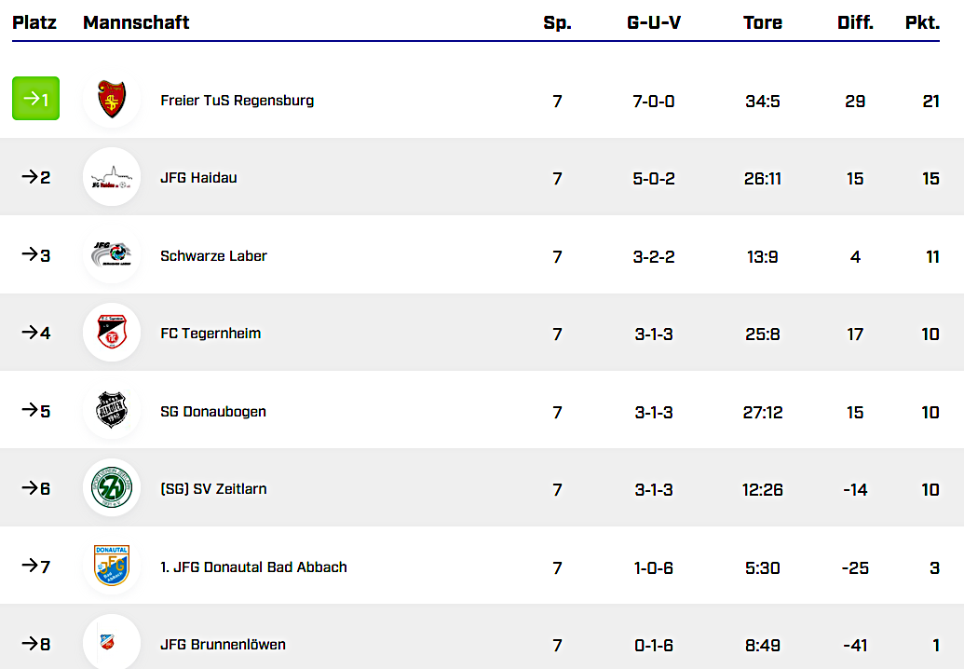Click the green first-place position badge
The width and height of the screenshot is (964, 669).
(35, 99)
